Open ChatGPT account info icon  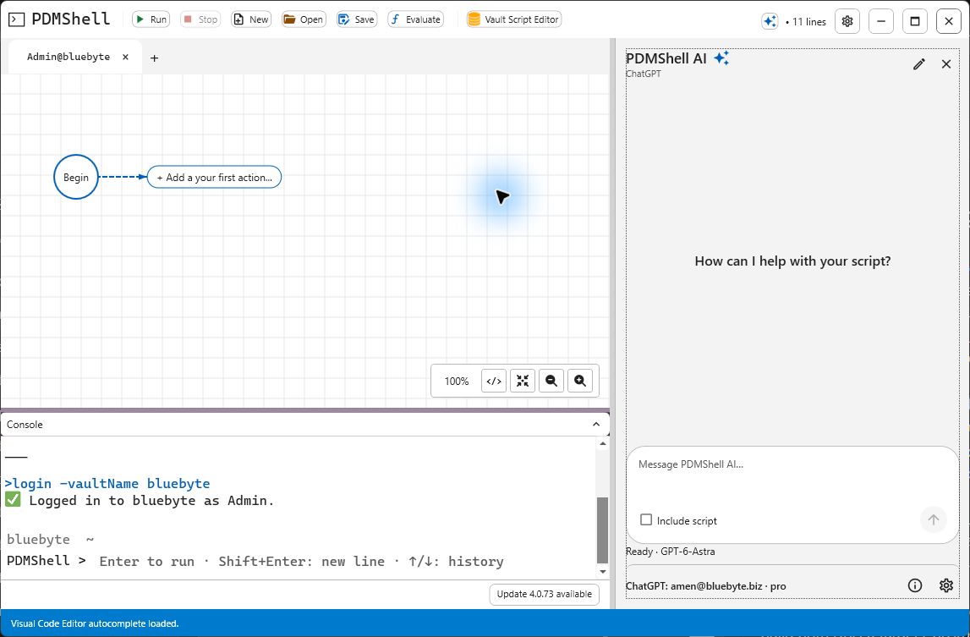[x=915, y=585]
